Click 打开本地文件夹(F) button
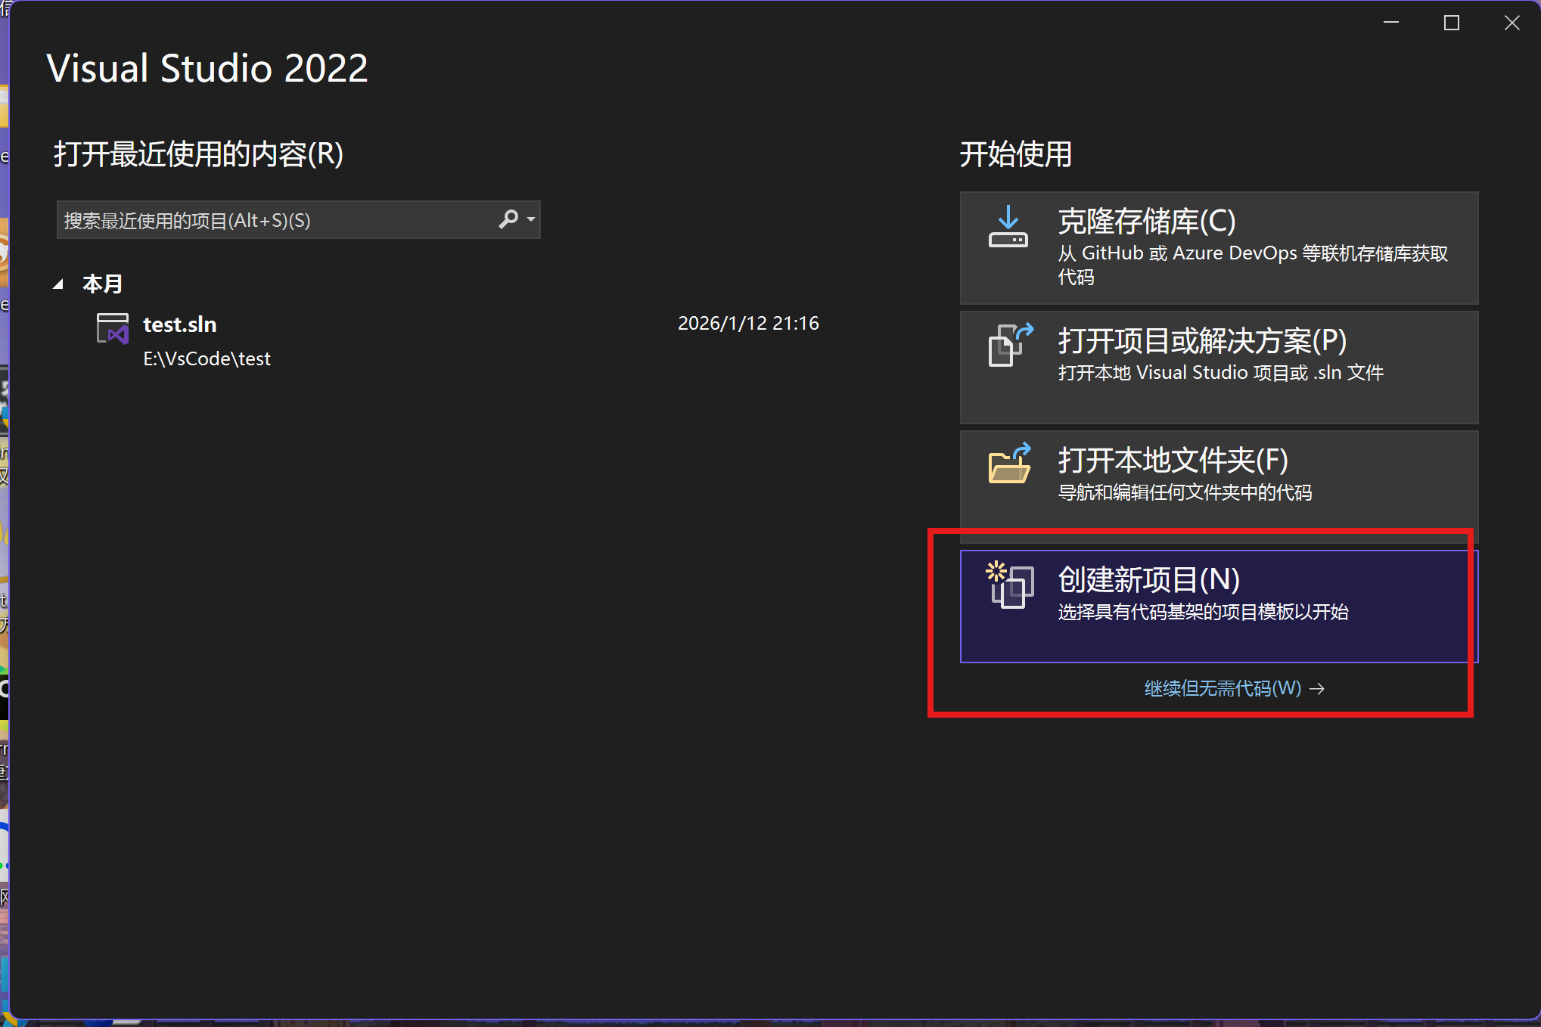The image size is (1541, 1027). coord(1219,487)
